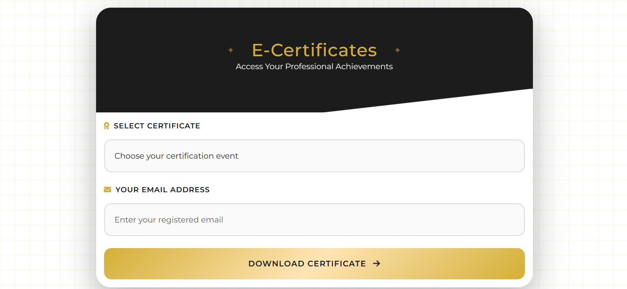Click the 'SELECT CERTIFICATE' field label
Screen dimensions: 627x289
click(157, 126)
